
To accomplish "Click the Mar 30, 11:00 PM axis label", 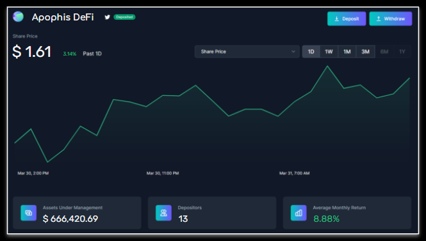I will coord(163,173).
